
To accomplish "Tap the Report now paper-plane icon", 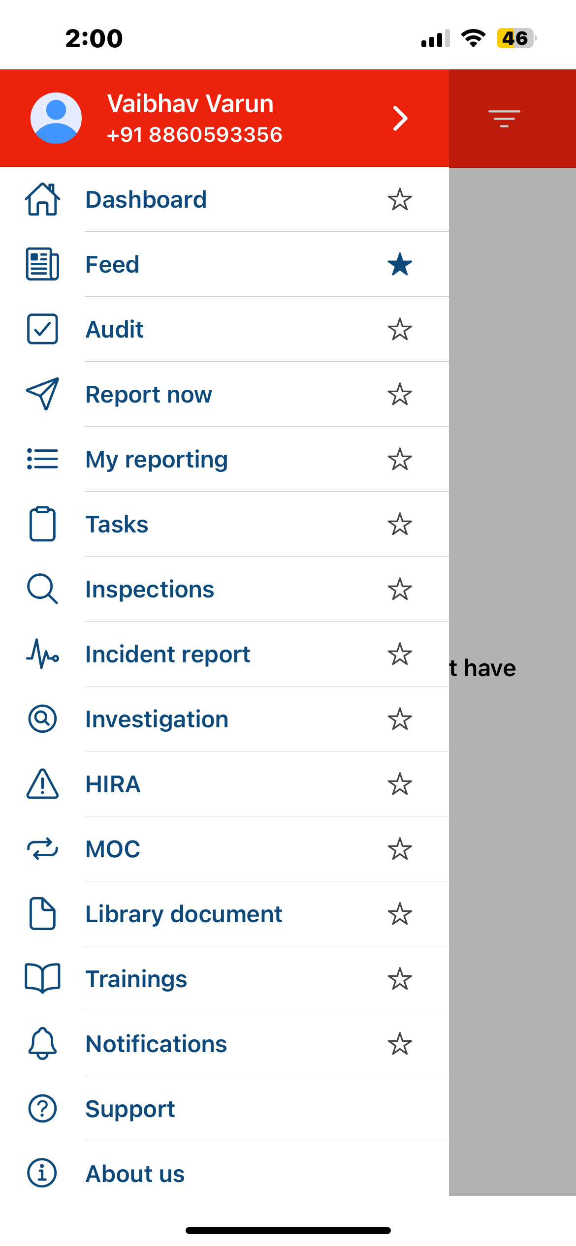I will pos(42,394).
